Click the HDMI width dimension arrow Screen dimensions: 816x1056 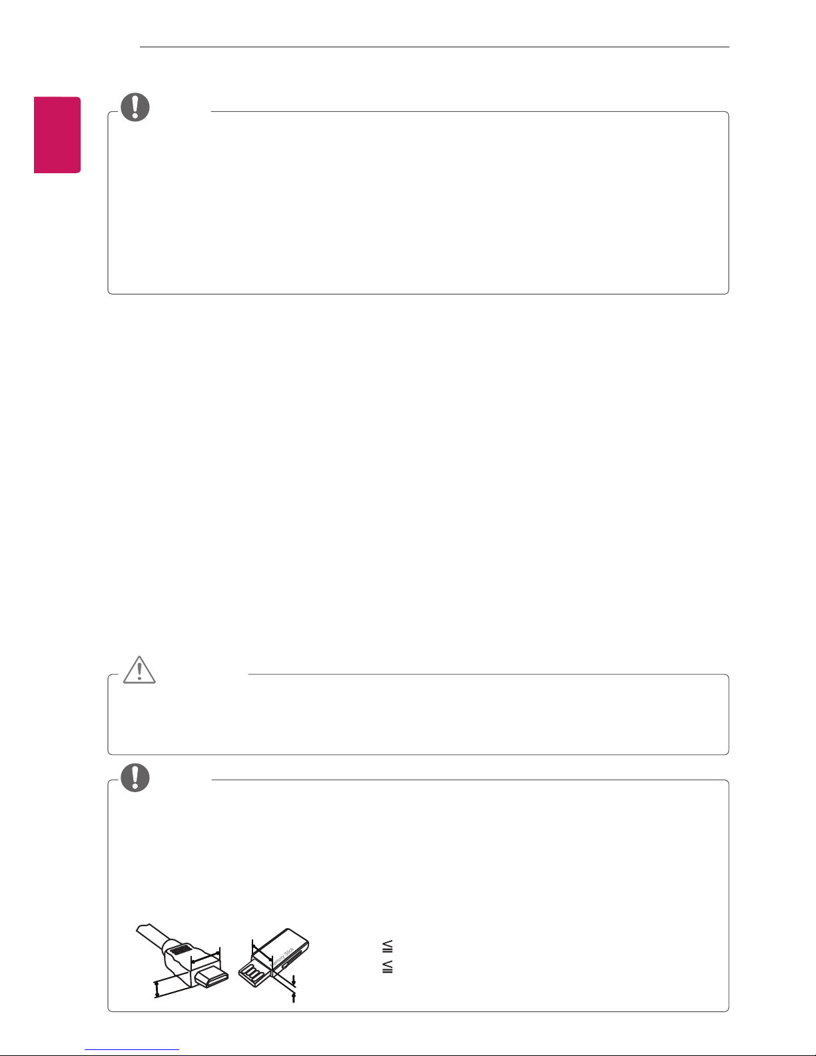206,957
